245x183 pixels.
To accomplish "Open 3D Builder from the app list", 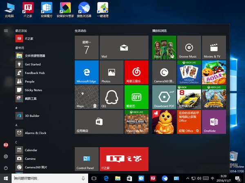I will (42, 116).
